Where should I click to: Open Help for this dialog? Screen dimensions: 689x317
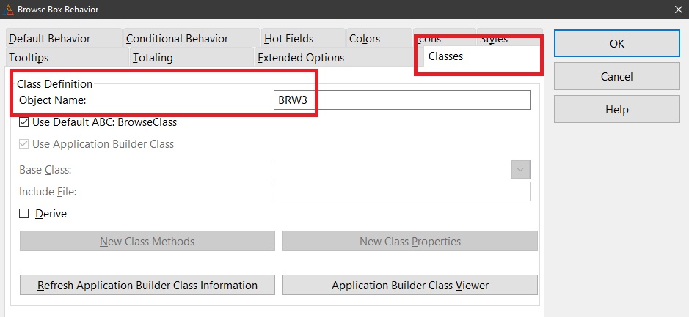(616, 110)
